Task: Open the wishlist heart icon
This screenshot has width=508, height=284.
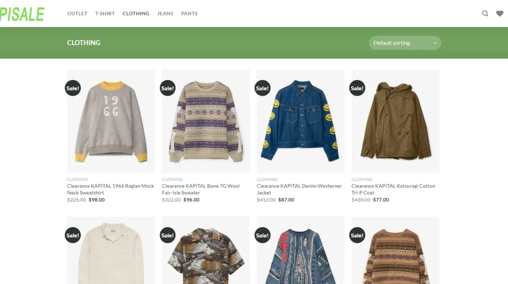Action: coord(499,13)
